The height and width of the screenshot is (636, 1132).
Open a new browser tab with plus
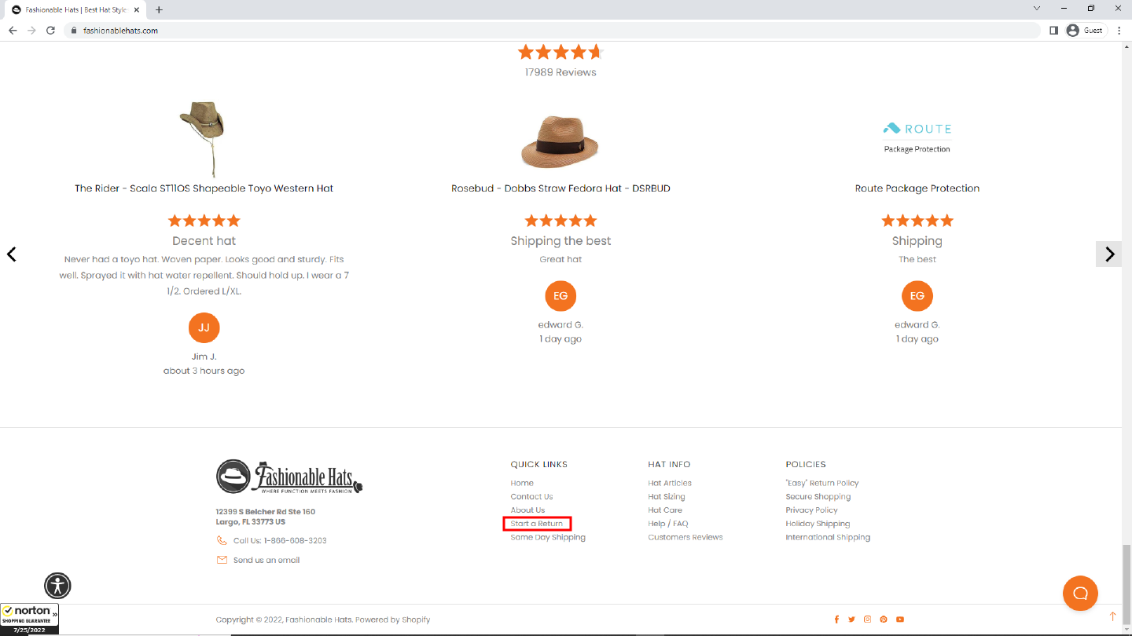[x=159, y=9]
